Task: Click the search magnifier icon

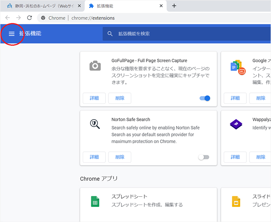Action: 110,34
